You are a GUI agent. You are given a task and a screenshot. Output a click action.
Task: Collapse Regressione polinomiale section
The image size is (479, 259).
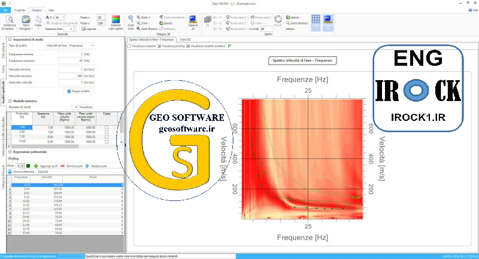(x=10, y=152)
